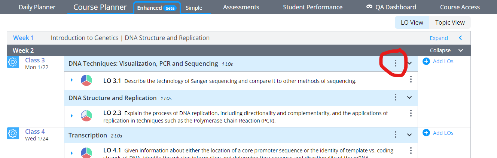Open Class 3 gear settings icon
This screenshot has width=497, height=158.
point(13,62)
